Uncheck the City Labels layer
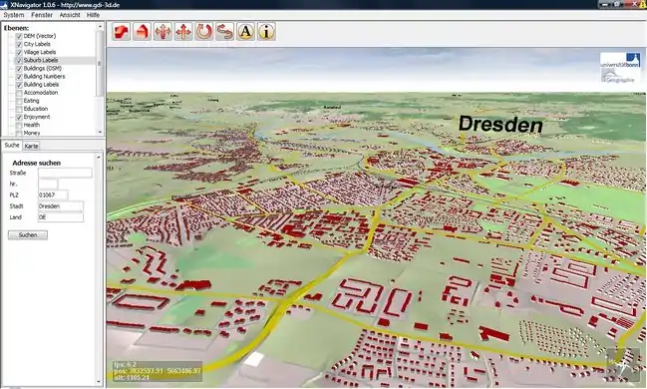This screenshot has height=389, width=647. pyautogui.click(x=19, y=45)
